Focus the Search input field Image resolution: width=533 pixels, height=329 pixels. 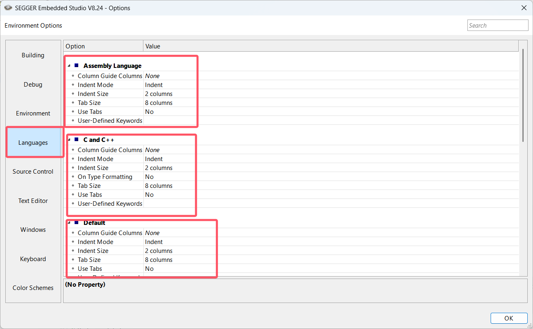498,25
